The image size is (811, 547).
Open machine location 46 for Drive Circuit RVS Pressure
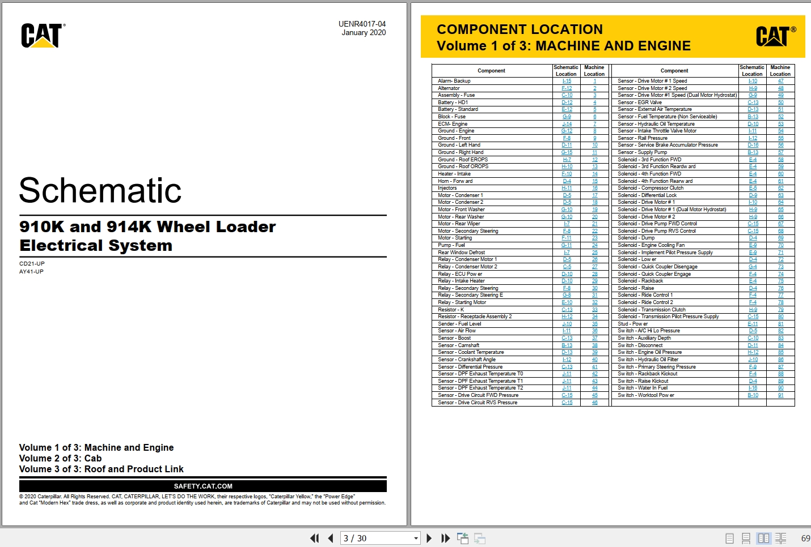594,403
